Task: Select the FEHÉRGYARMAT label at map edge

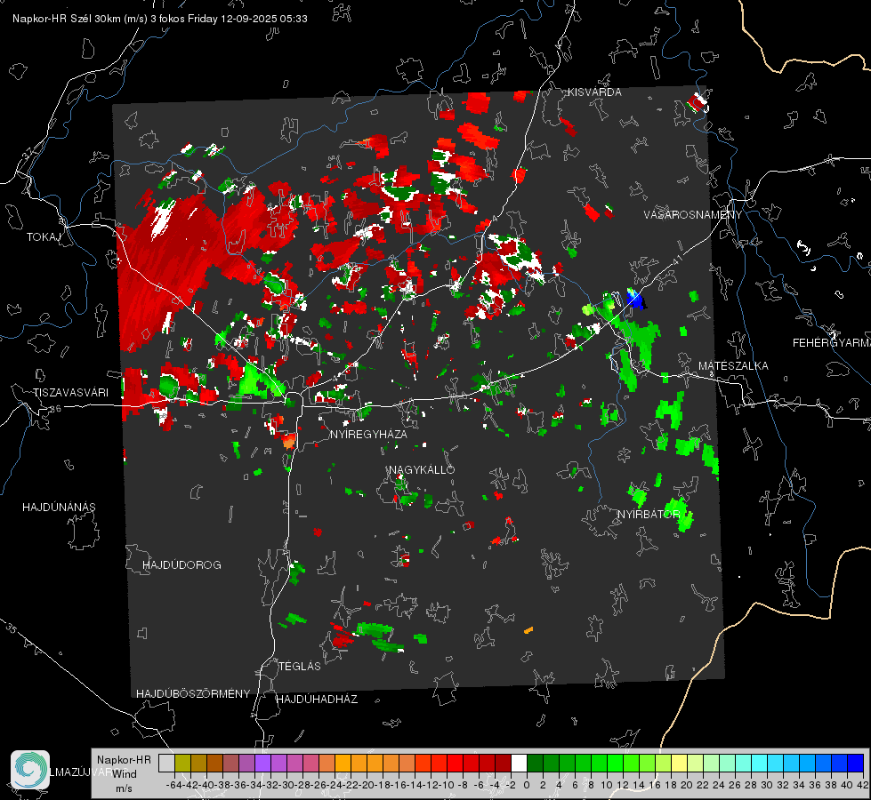Action: [831, 343]
